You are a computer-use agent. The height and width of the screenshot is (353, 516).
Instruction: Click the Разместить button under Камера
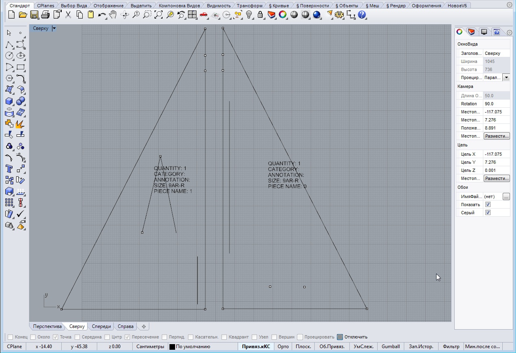pyautogui.click(x=497, y=136)
